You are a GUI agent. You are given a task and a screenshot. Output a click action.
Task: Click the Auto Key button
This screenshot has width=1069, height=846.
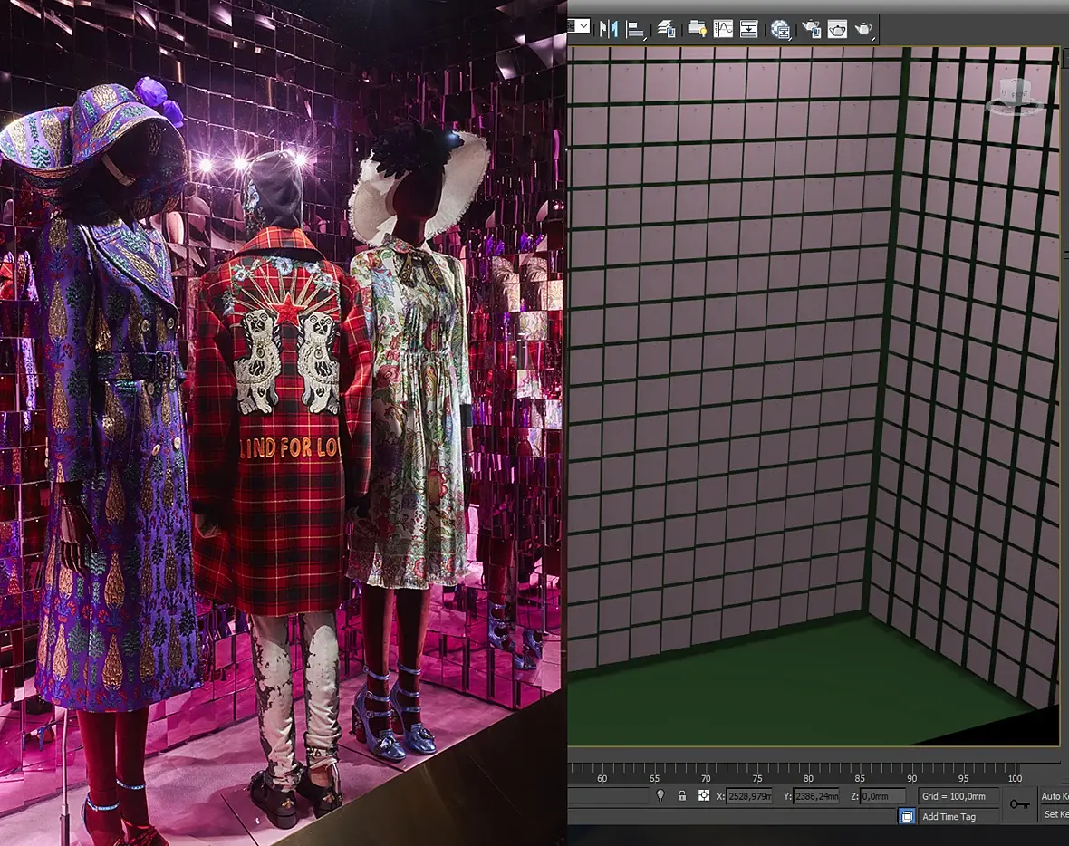click(x=1055, y=796)
